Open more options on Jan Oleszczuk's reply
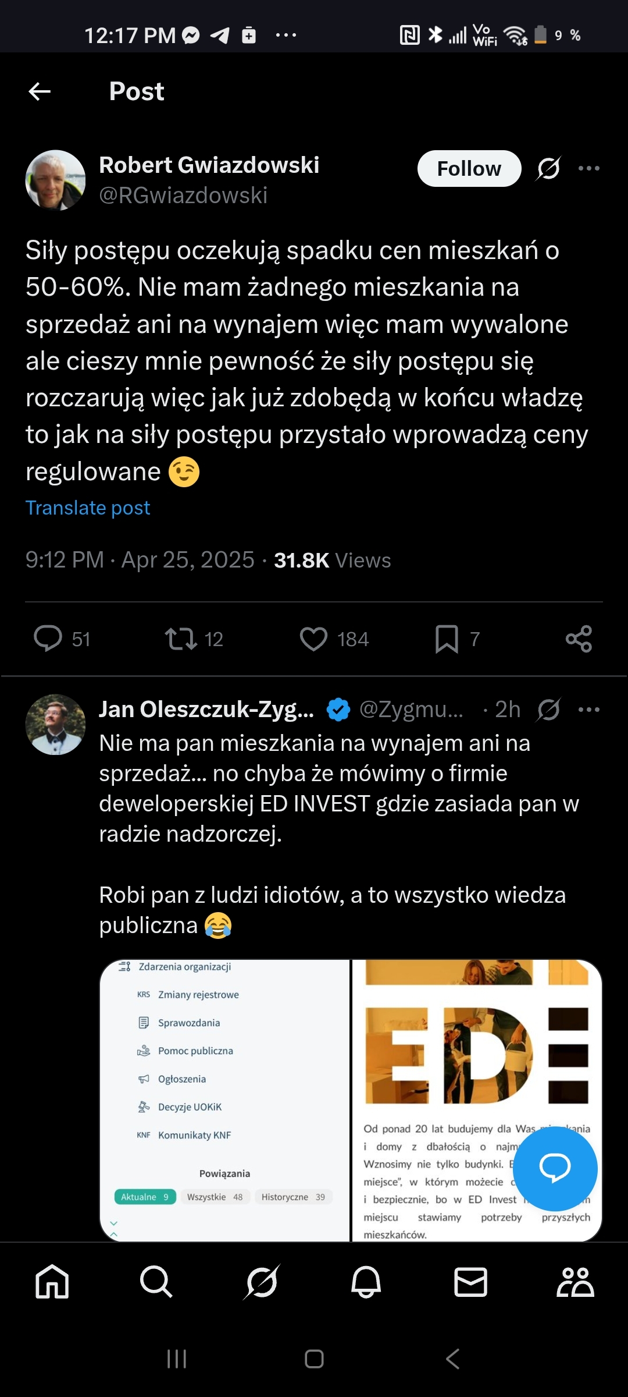Viewport: 628px width, 1397px height. point(588,710)
